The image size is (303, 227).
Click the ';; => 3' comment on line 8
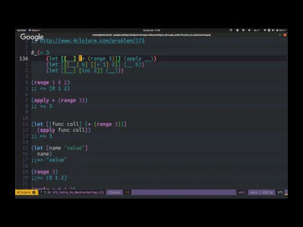pos(42,106)
